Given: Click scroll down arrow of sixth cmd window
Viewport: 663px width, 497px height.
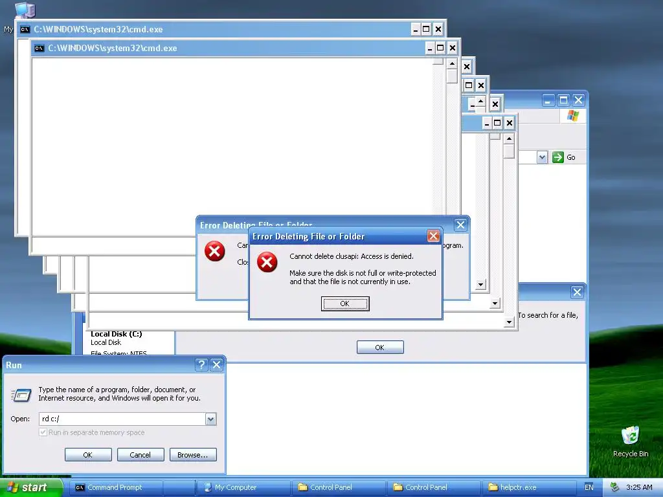Looking at the screenshot, I should pos(509,322).
